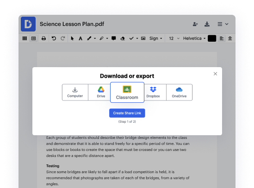Select the eraser tool
254x188 pixels.
[123, 38]
